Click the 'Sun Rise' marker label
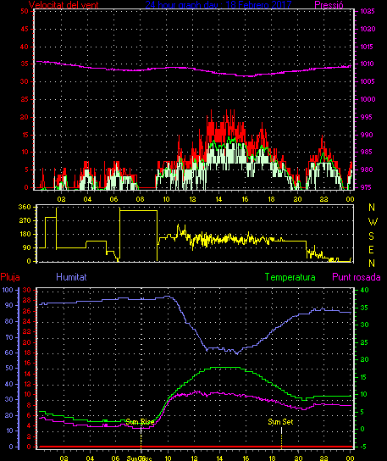The height and width of the screenshot is (461, 387). click(141, 422)
